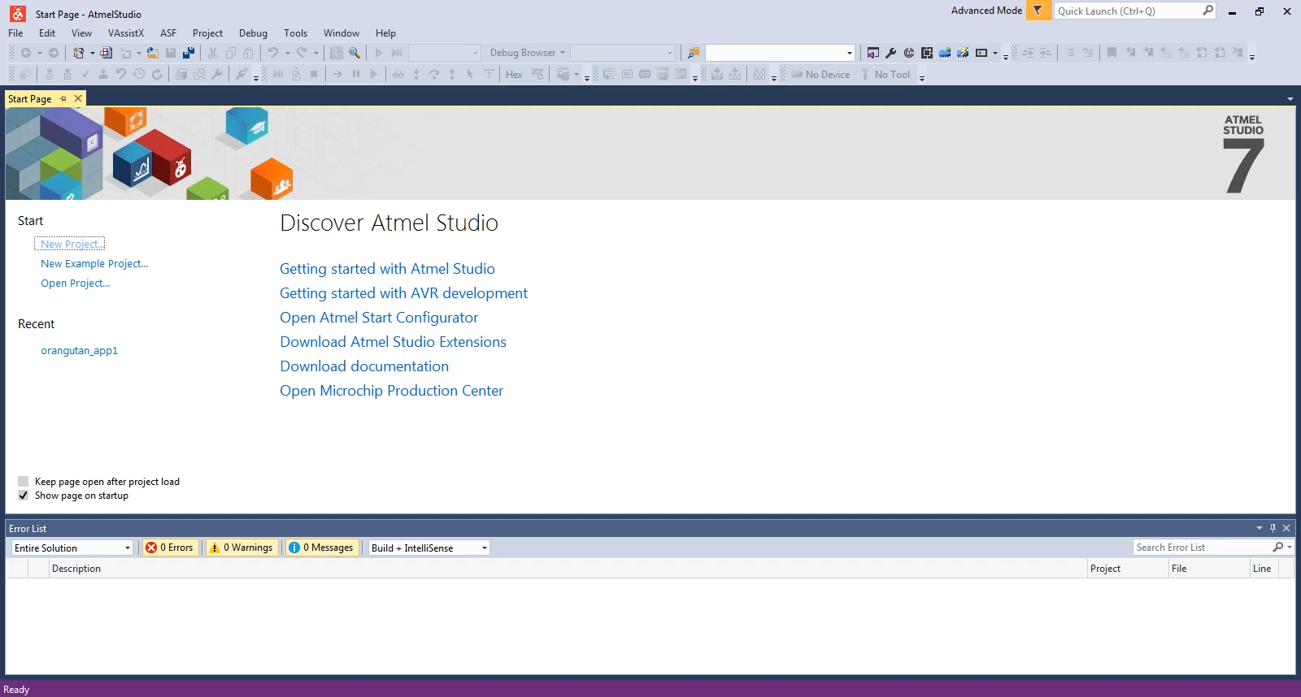The width and height of the screenshot is (1301, 697).
Task: Open the Build + IntelliSense dropdown
Action: coord(429,548)
